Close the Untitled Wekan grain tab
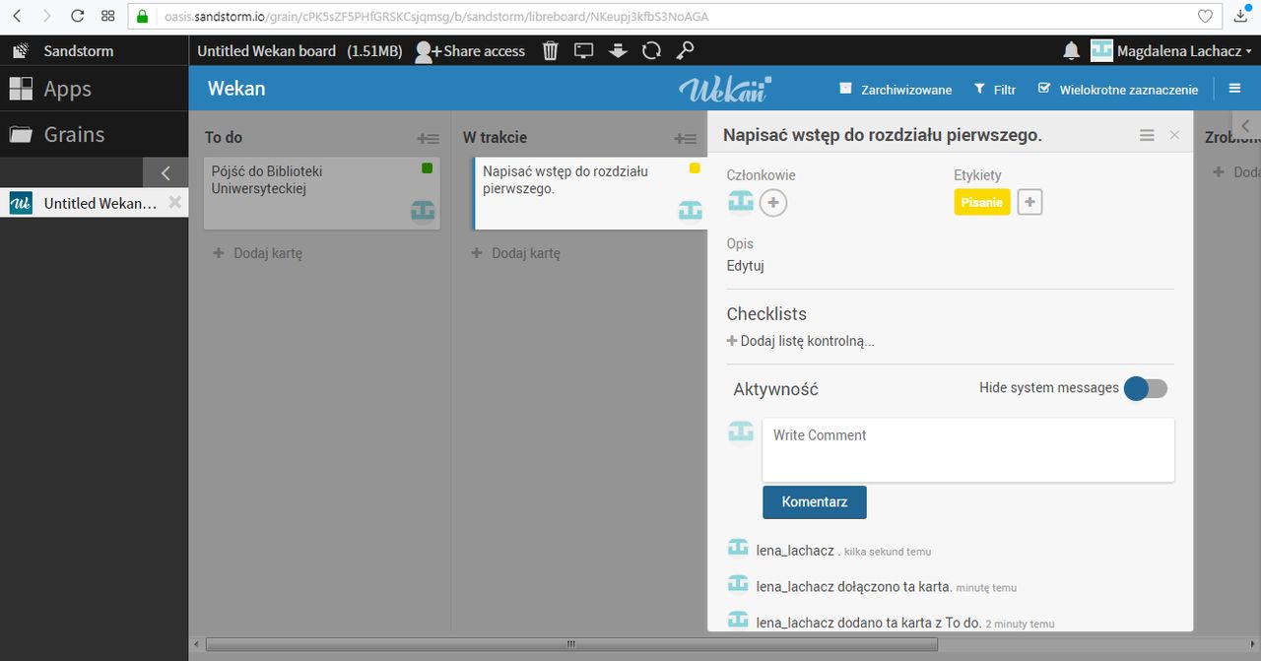The width and height of the screenshot is (1261, 661). coord(174,203)
